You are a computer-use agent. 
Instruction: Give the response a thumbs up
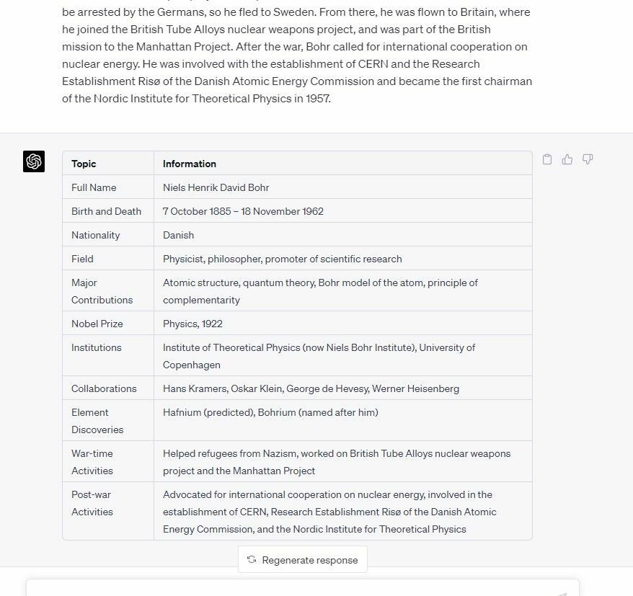pyautogui.click(x=567, y=159)
